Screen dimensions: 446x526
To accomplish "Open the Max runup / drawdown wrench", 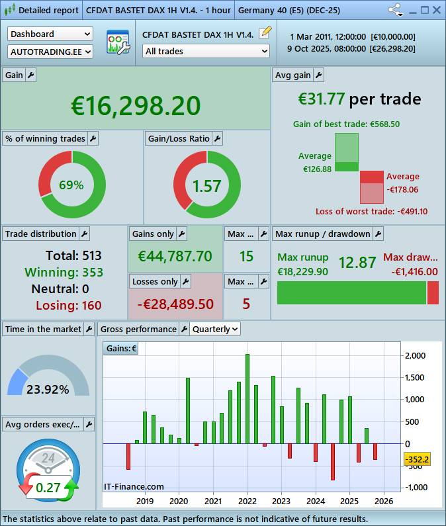I will tap(377, 234).
